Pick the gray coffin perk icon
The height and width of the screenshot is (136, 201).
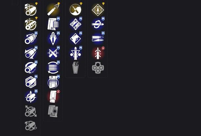tap(76, 68)
